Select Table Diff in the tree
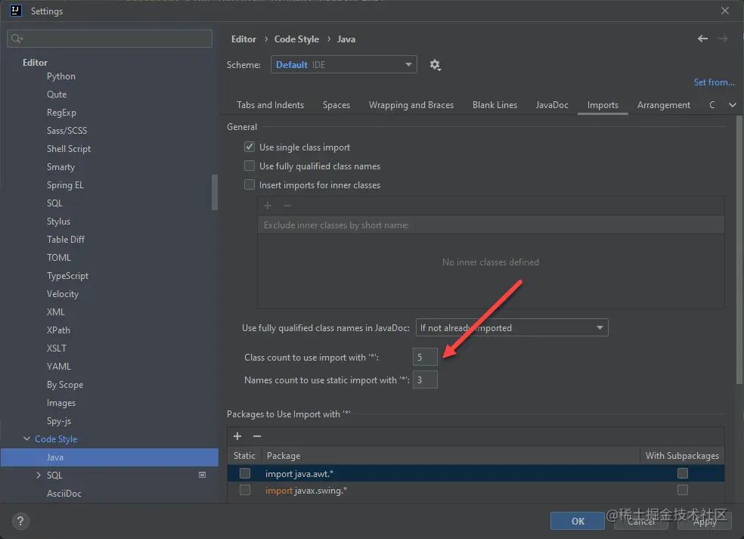The image size is (744, 539). (x=66, y=239)
